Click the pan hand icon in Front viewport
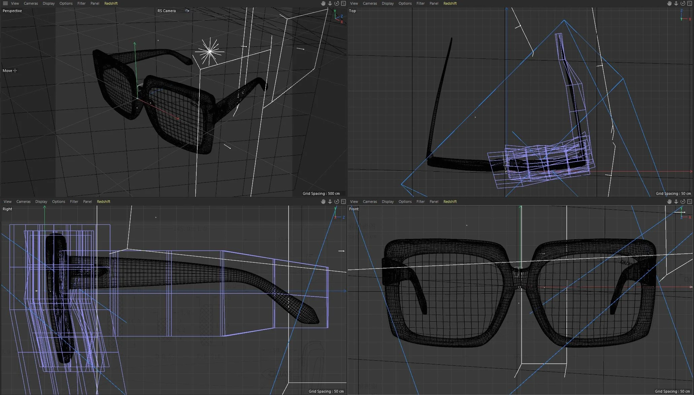694x395 pixels. click(x=669, y=202)
